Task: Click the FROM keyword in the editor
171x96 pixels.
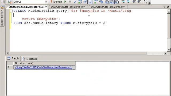Action: tap(18, 23)
